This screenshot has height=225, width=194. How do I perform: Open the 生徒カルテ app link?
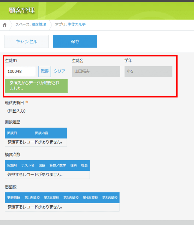(77, 25)
